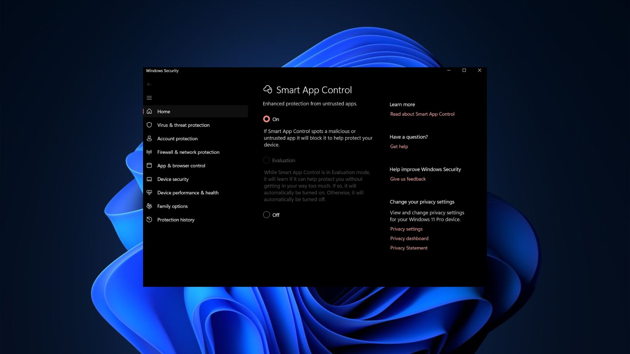Click the Smart App Control heading

coord(314,90)
